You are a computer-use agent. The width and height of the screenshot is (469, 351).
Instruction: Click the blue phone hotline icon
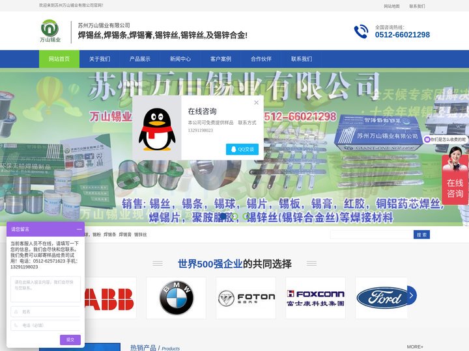click(x=361, y=31)
